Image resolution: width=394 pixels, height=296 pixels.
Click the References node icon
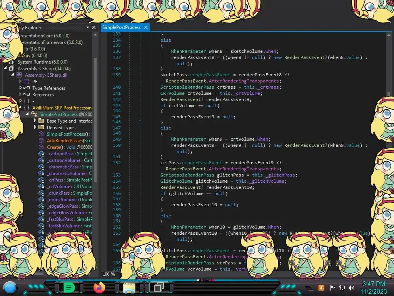[27, 95]
